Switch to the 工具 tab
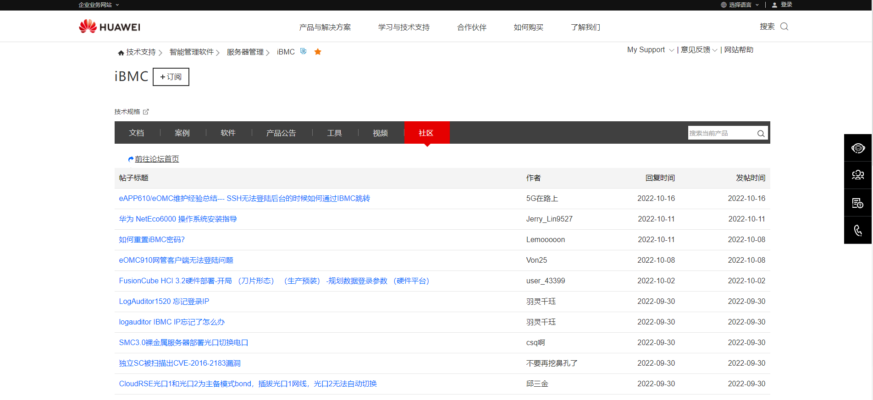The image size is (873, 400). click(x=335, y=133)
